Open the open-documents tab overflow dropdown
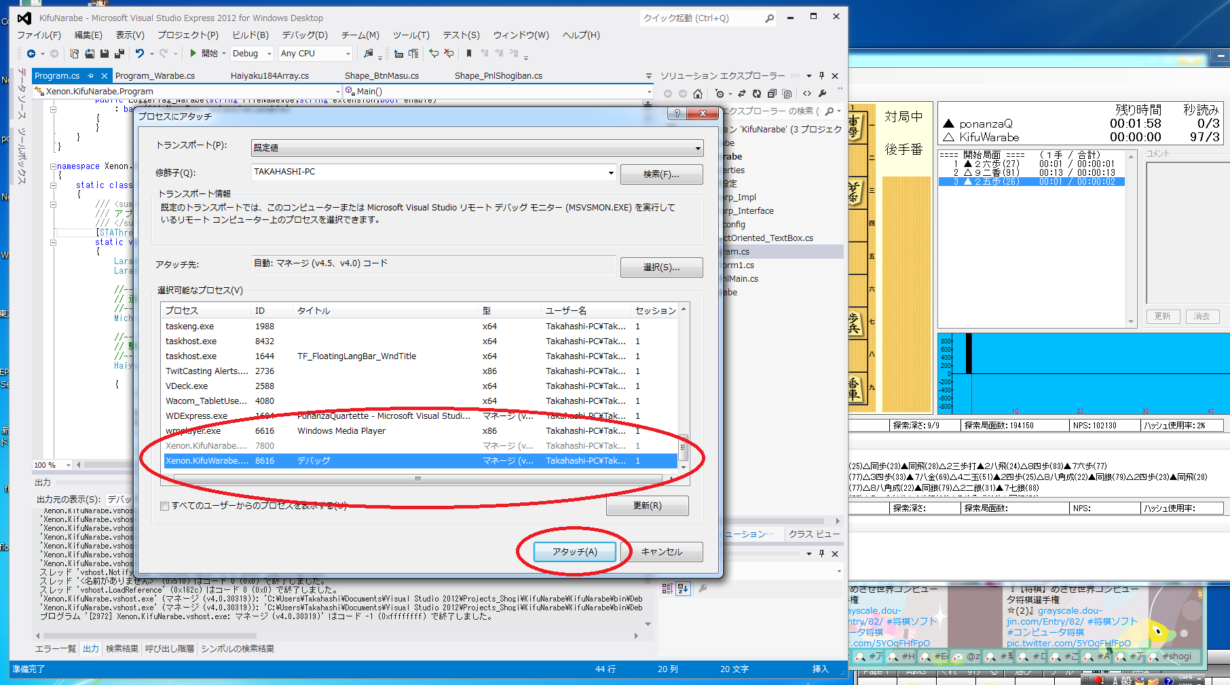 click(x=649, y=76)
